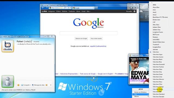The height and width of the screenshot is (98, 174).
Task: Select Vista Aero Purple skin
Action: (158, 89)
